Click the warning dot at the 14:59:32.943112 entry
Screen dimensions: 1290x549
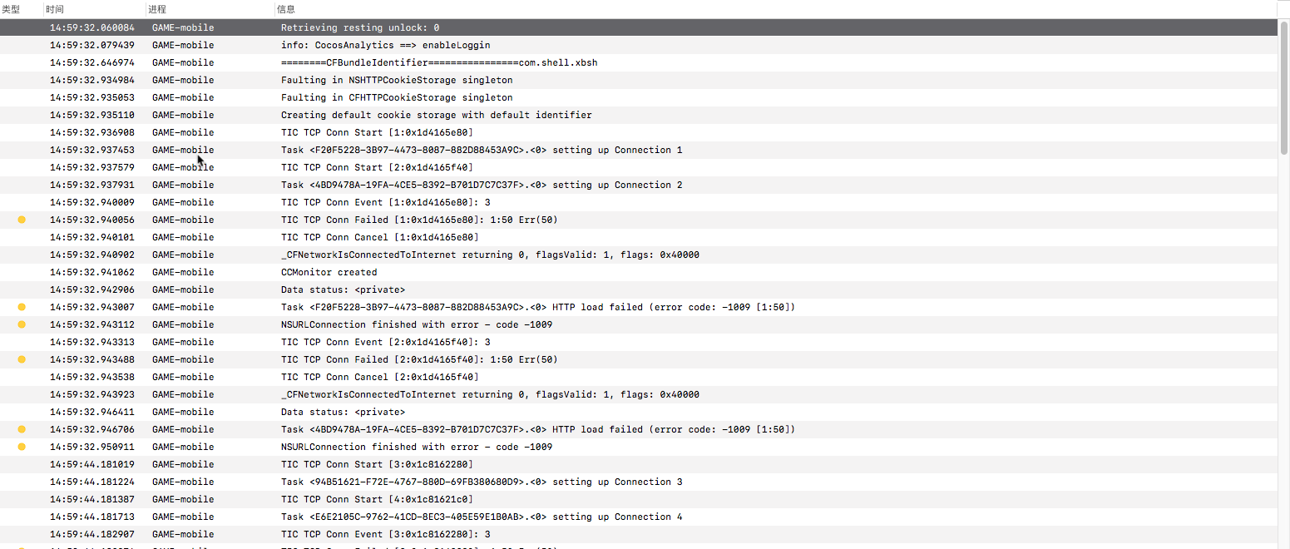22,324
